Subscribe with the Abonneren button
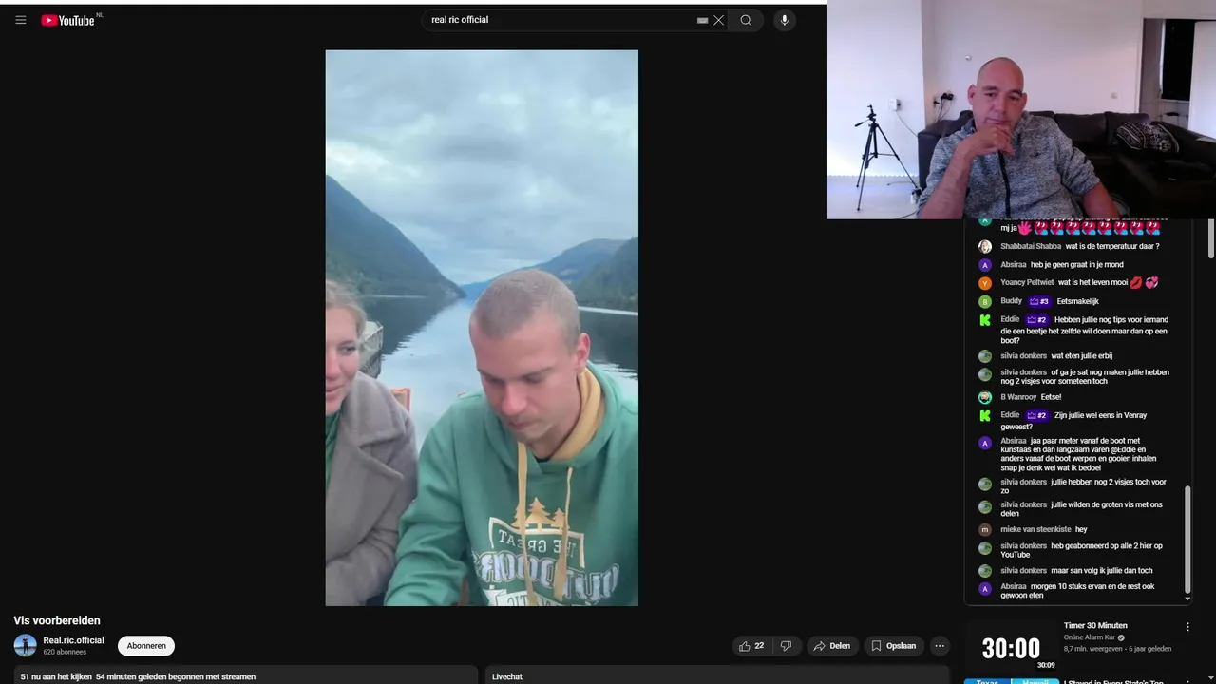 pos(146,646)
